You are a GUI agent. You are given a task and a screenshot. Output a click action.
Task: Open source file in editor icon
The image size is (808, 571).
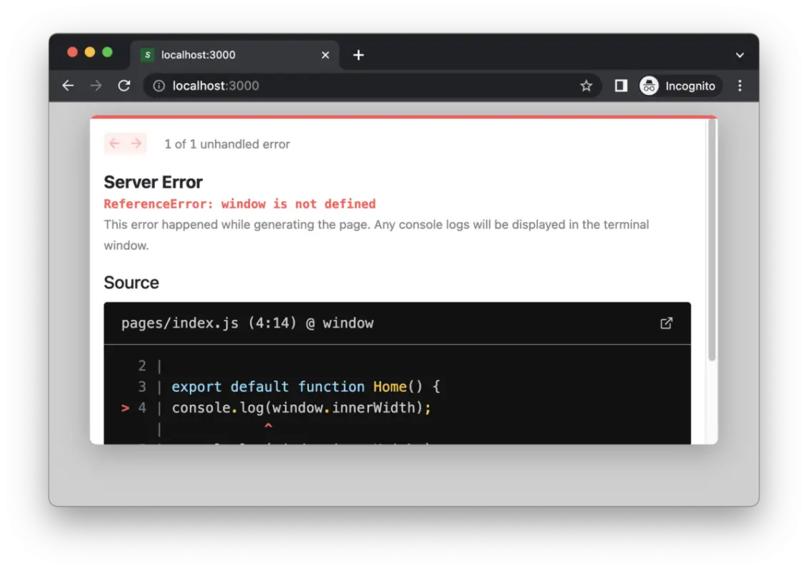point(666,323)
